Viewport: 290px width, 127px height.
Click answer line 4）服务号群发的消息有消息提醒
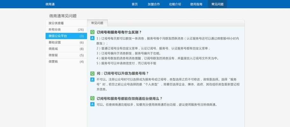(158, 58)
